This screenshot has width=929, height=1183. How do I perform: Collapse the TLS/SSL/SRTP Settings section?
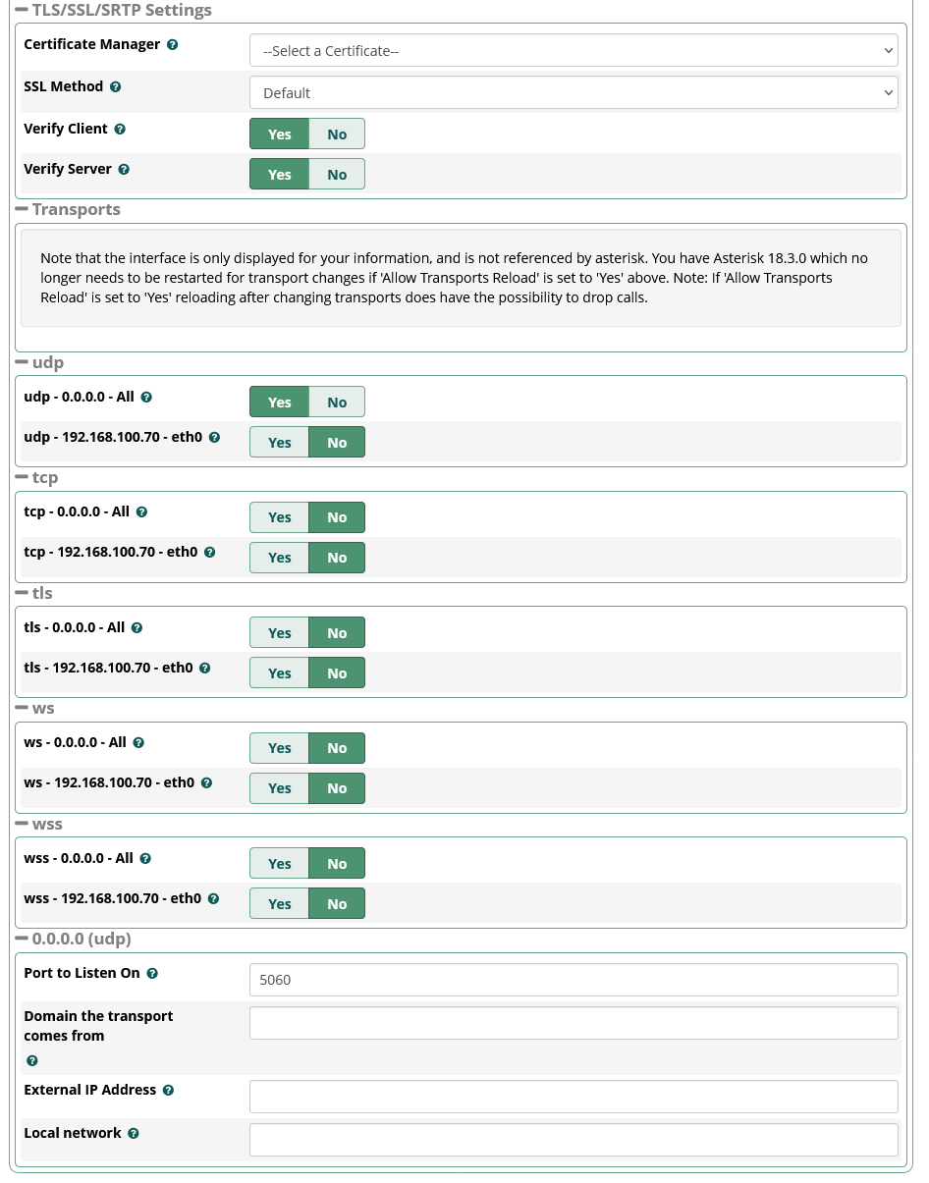pos(22,11)
